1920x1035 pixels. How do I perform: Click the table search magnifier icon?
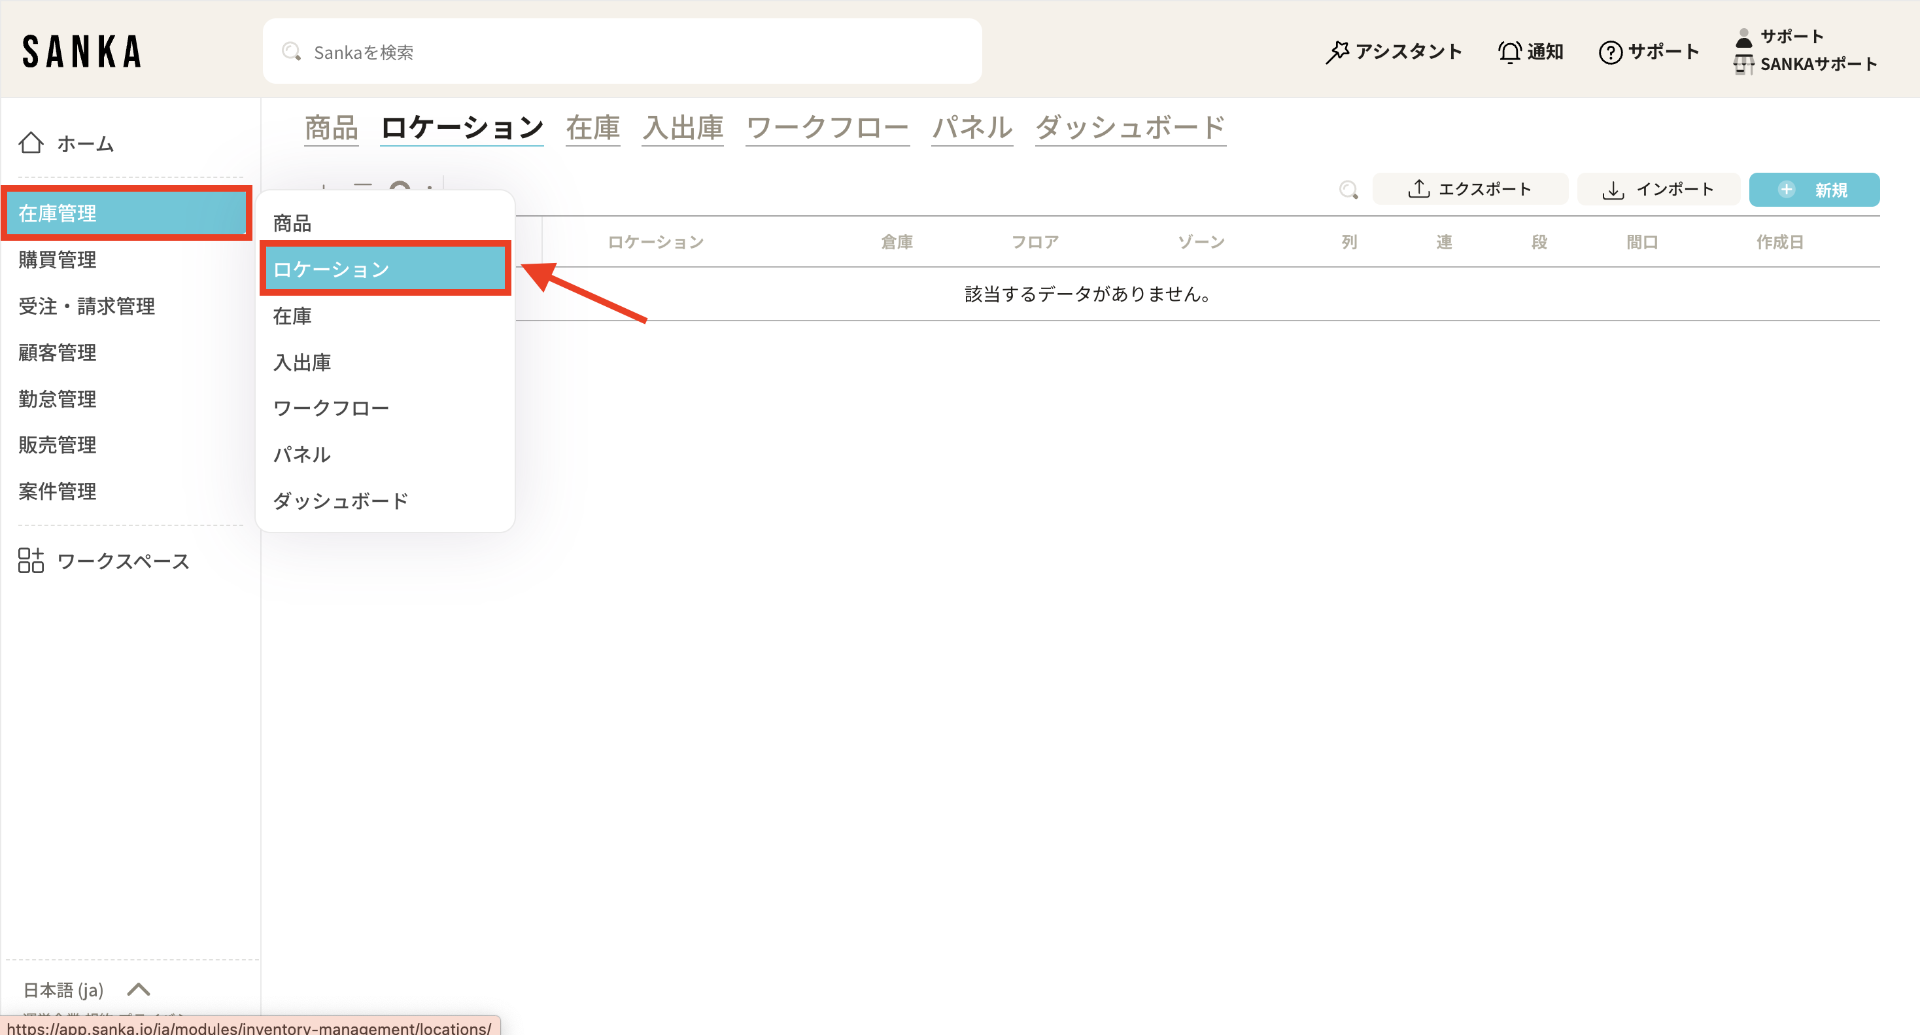1348,190
